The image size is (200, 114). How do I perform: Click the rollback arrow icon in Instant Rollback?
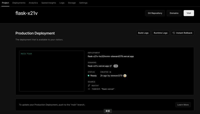coord(174,33)
